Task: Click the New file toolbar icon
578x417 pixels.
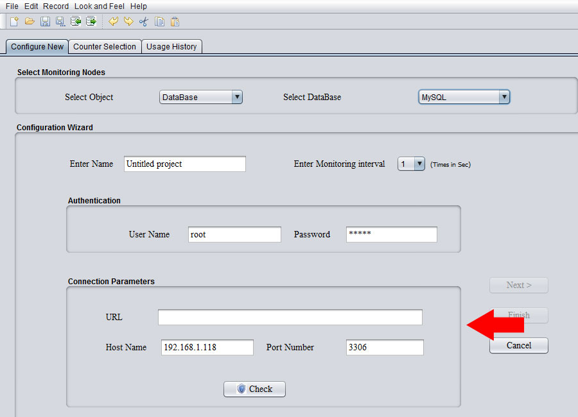Action: click(x=14, y=22)
